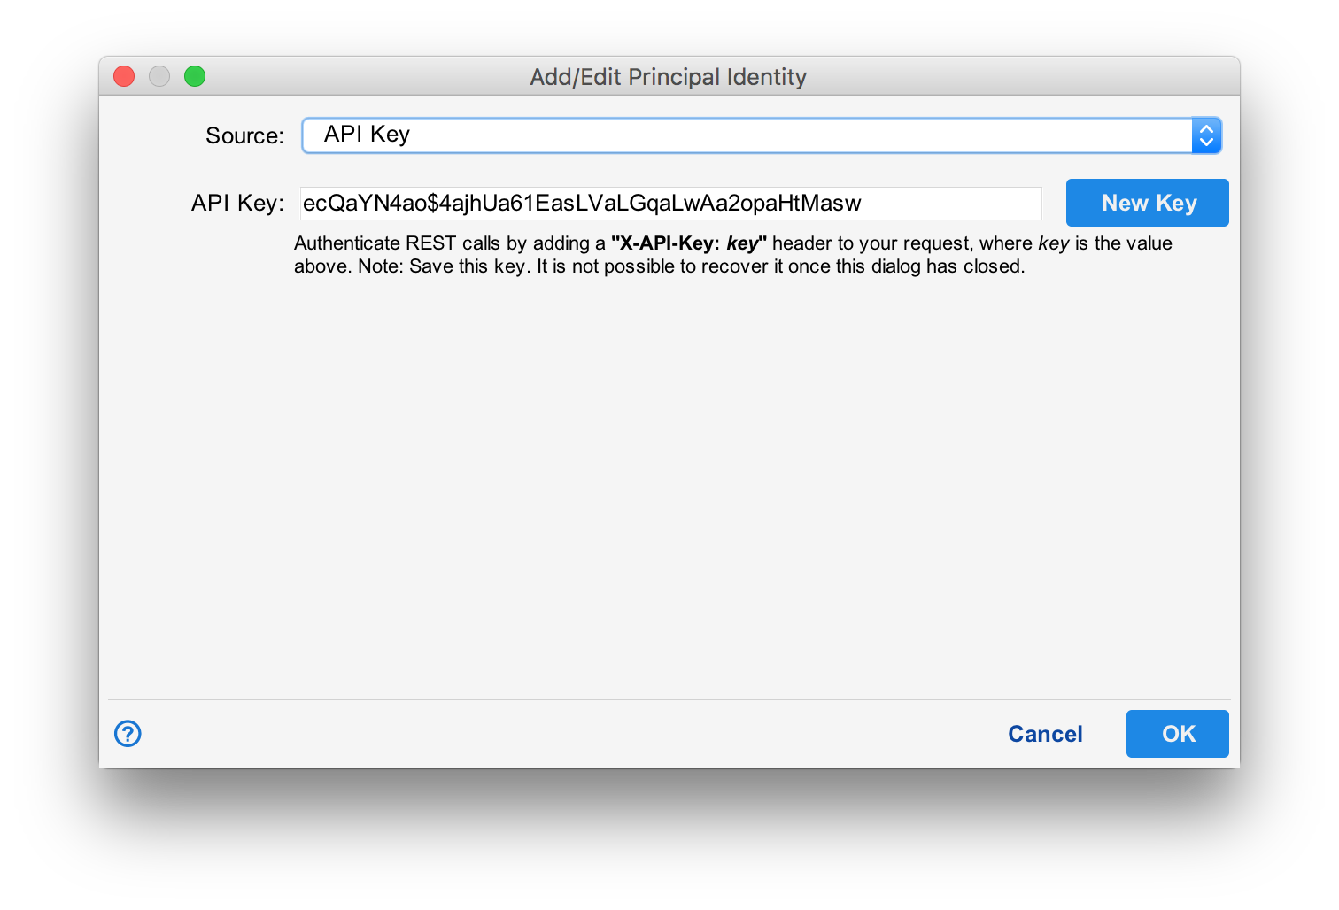Place cursor in the API Key field

tap(670, 203)
